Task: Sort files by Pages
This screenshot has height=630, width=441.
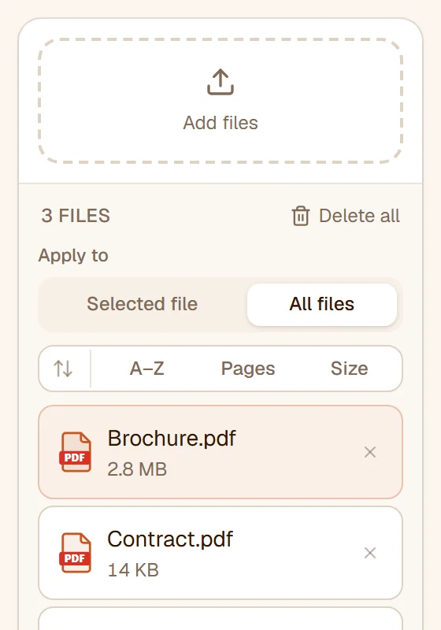Action: 248,369
